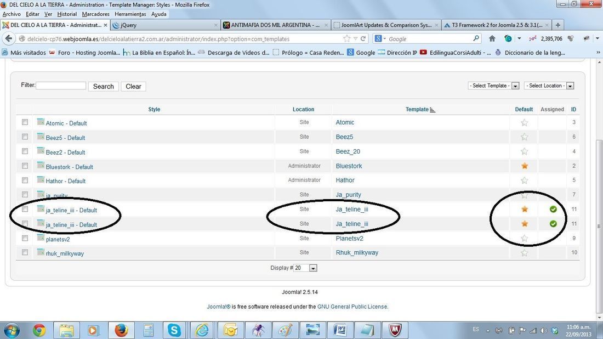
Task: Launch Chrome from taskbar
Action: coord(39,330)
